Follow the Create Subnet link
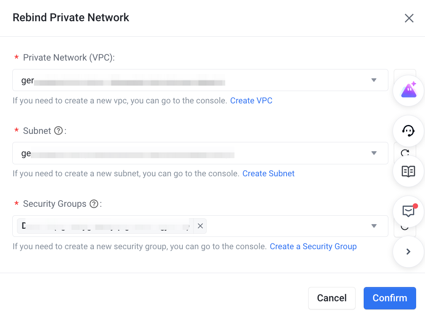425x314 pixels. coord(268,174)
